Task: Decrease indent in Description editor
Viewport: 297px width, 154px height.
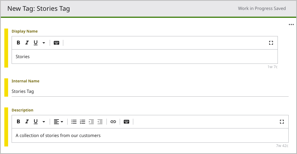Action: pyautogui.click(x=100, y=122)
